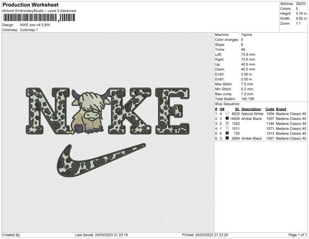Click the stitch count "2684" in row 6

[236, 139]
